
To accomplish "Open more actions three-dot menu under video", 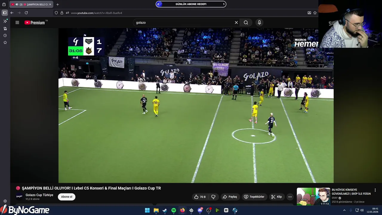I will coord(290,197).
